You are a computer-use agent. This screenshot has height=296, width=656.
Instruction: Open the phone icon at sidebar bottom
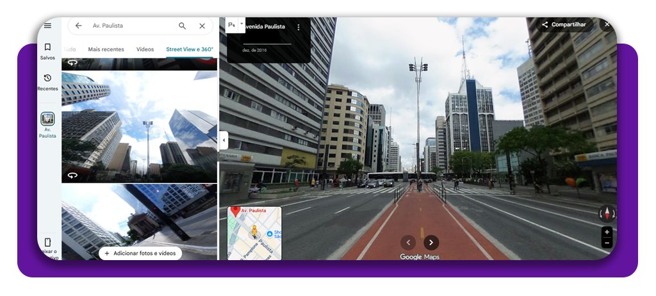(x=47, y=242)
